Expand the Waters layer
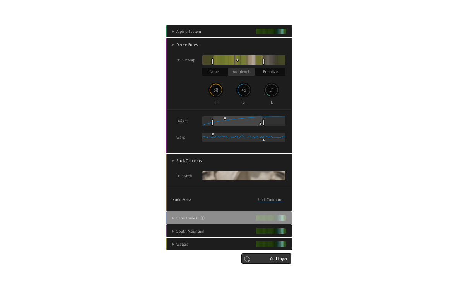This screenshot has height=289, width=458. (173, 245)
